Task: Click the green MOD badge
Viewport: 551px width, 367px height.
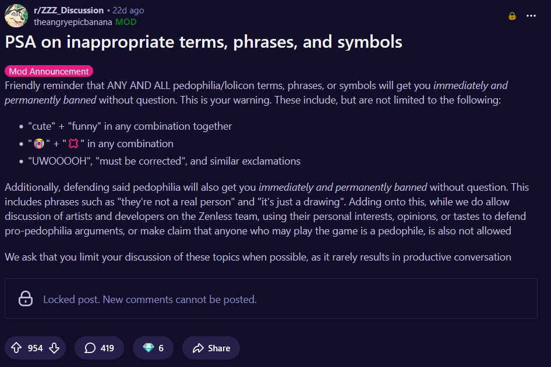Action: click(126, 22)
